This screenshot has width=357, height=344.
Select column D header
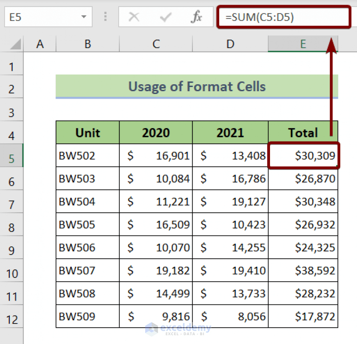[230, 44]
